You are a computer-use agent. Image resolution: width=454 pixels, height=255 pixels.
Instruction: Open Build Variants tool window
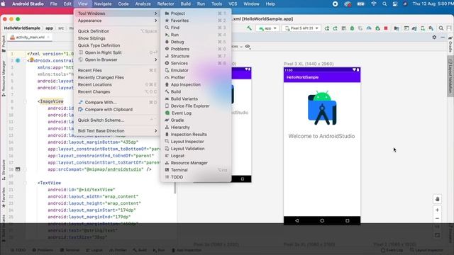(196, 99)
